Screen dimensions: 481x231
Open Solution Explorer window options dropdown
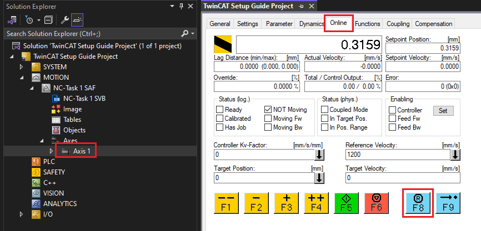[x=173, y=6]
